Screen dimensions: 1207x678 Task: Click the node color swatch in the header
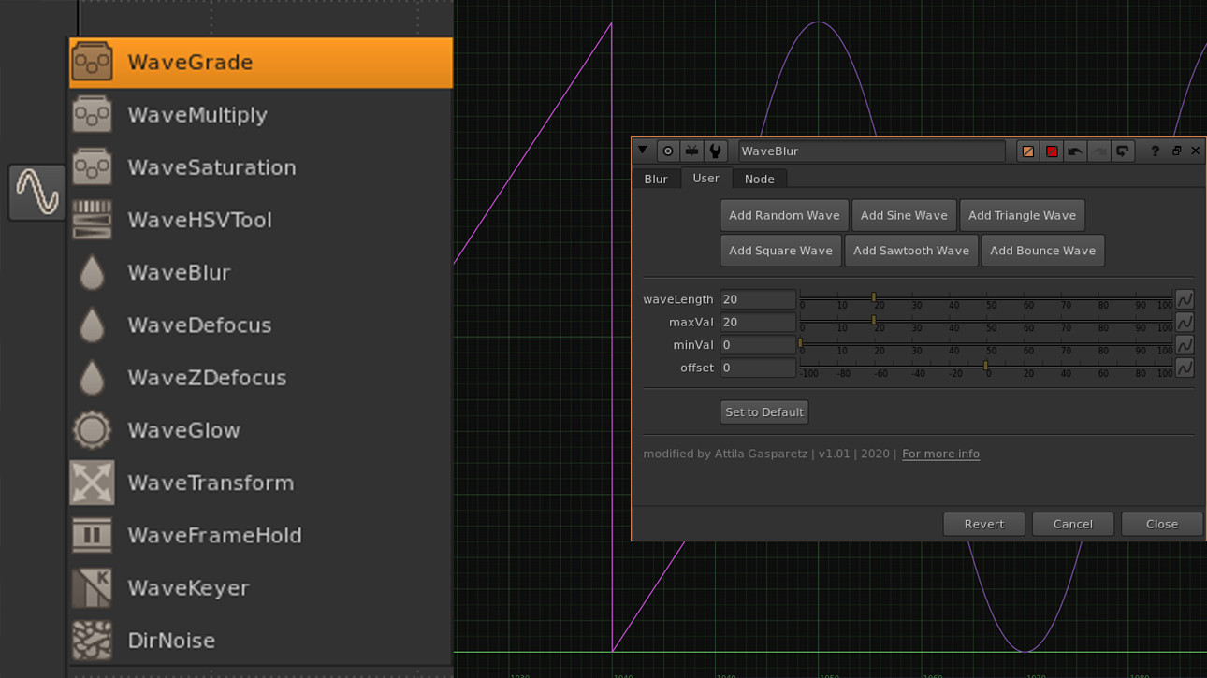[1026, 151]
